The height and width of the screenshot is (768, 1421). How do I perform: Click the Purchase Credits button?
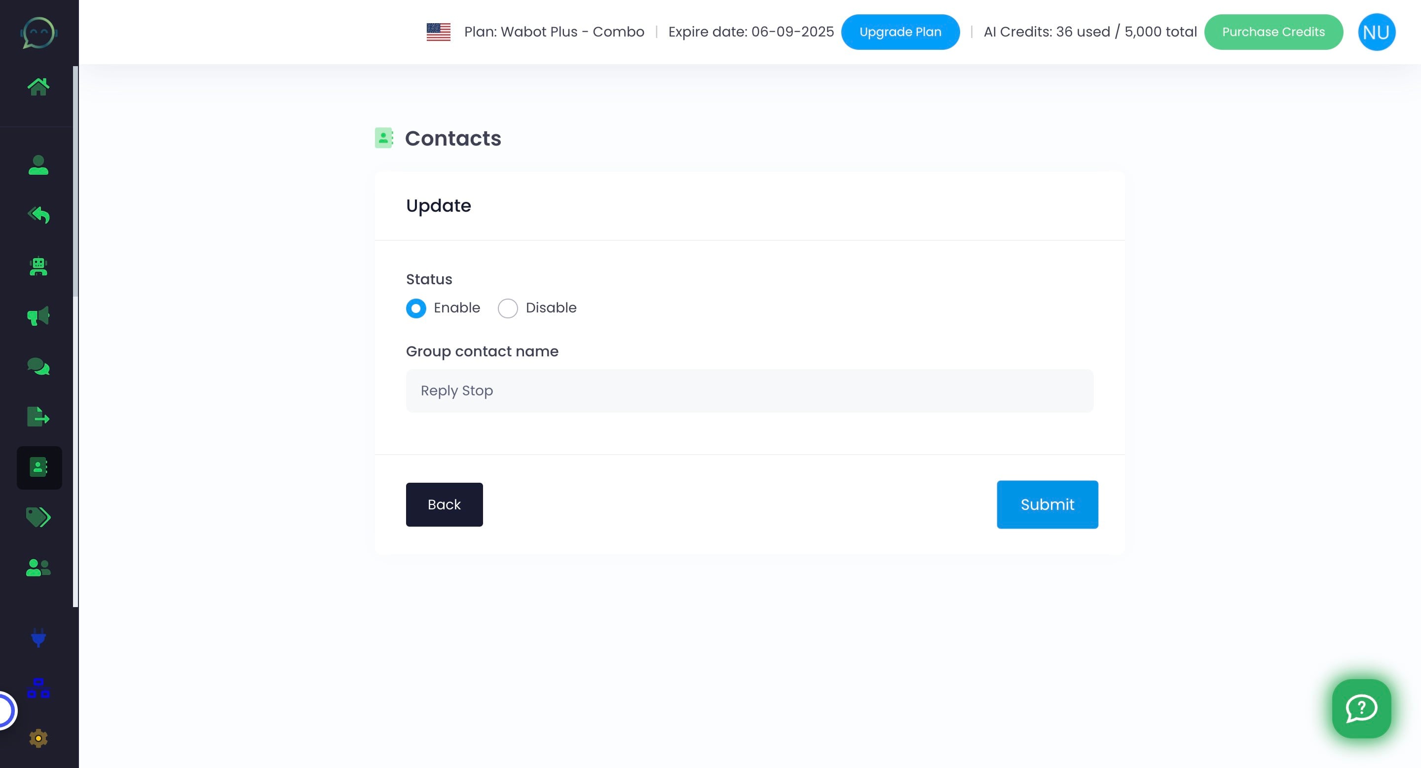[x=1273, y=32]
